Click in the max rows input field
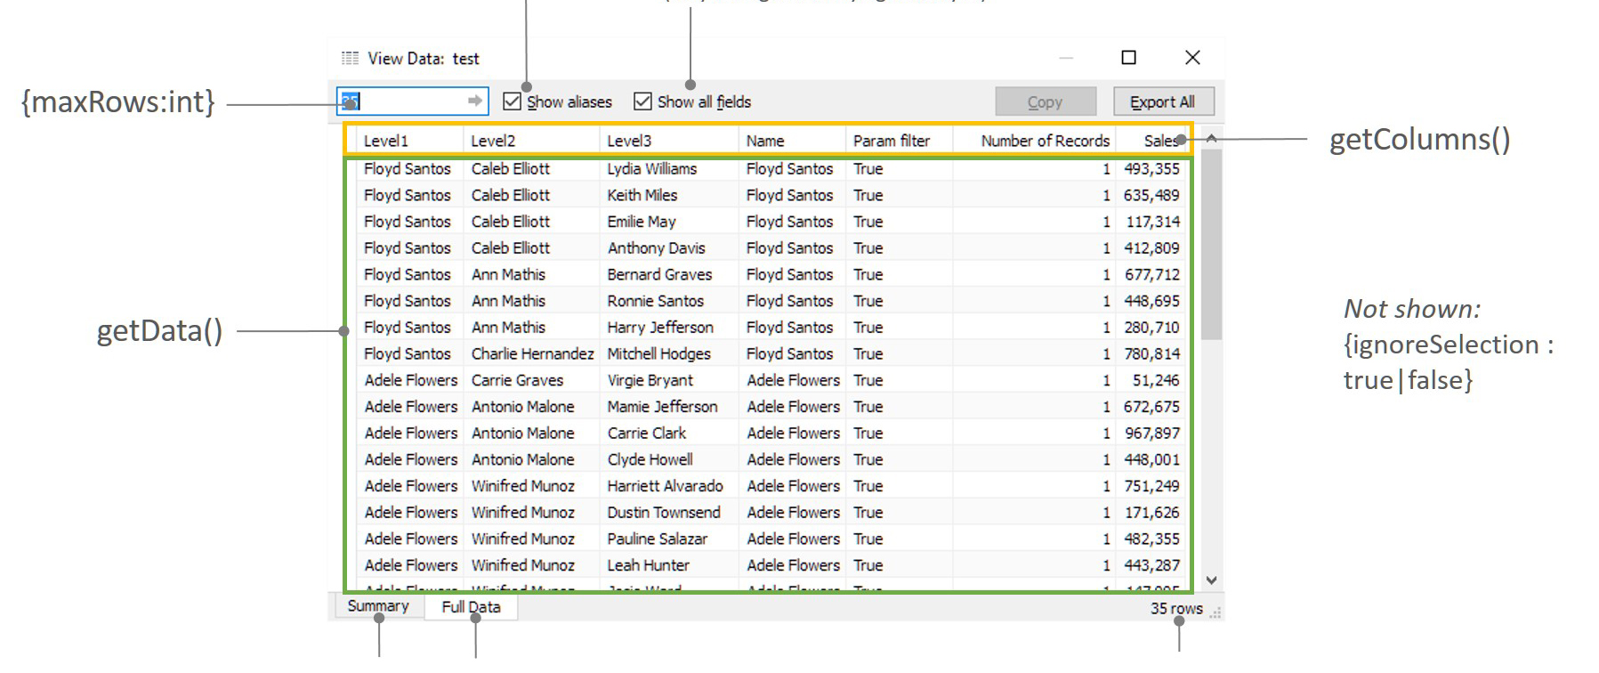This screenshot has width=1599, height=673. click(x=413, y=101)
